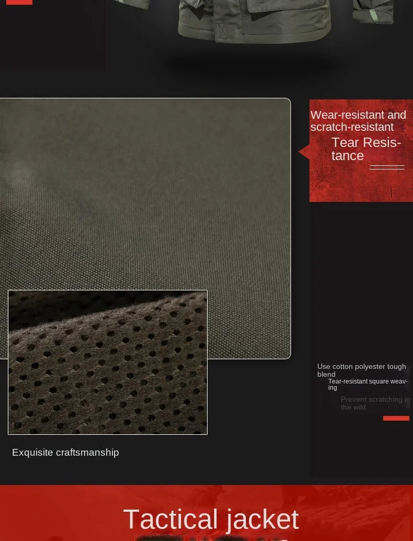The width and height of the screenshot is (413, 541).
Task: Click the thin vertical line on red panel
Action: click(391, 191)
